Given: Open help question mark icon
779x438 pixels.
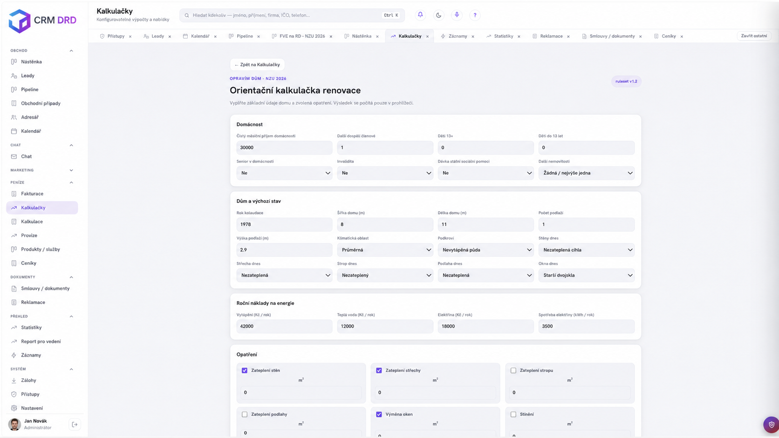Looking at the screenshot, I should coord(475,15).
